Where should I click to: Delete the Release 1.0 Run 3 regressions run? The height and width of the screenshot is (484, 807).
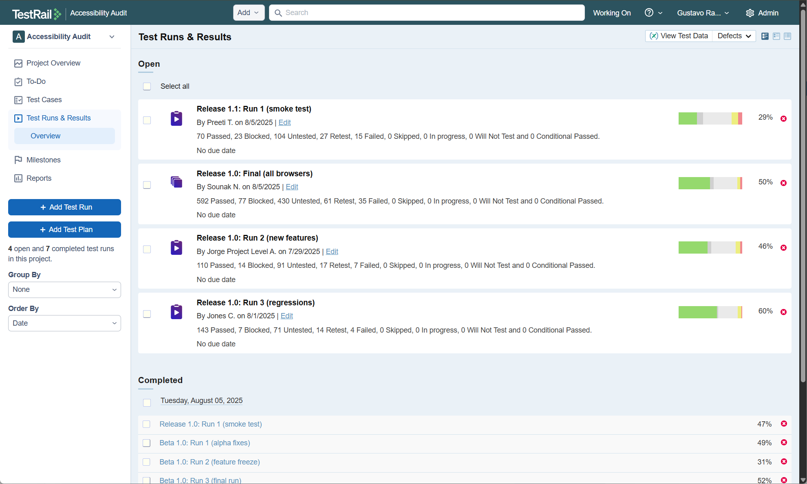point(783,312)
